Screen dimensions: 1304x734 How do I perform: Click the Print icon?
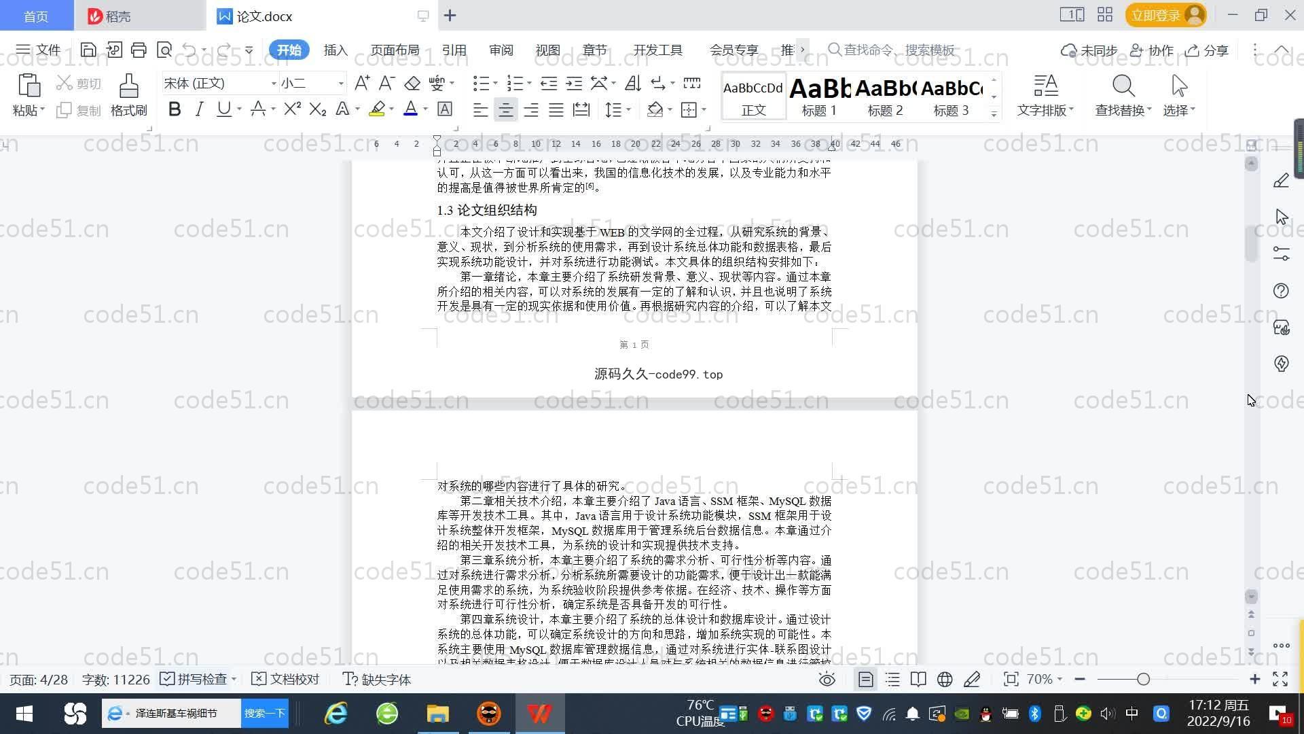(139, 50)
